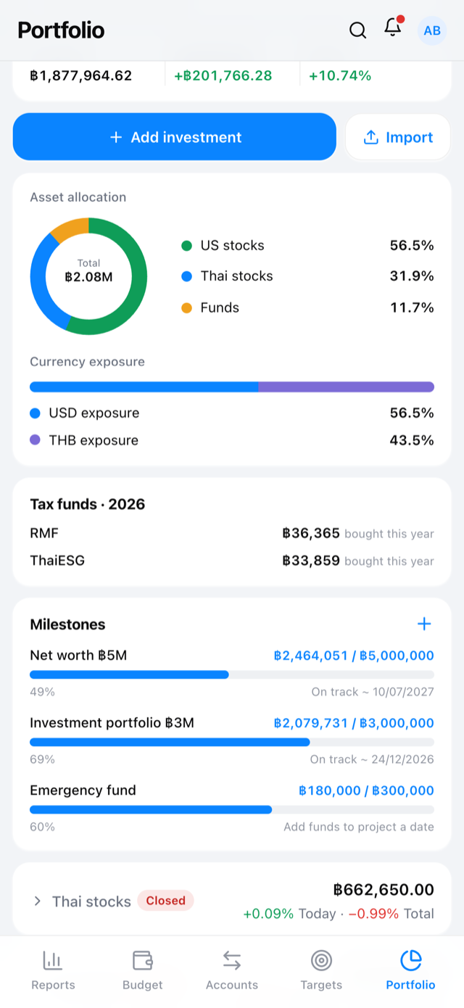
Task: Click the US stocks label
Action: [x=233, y=246]
